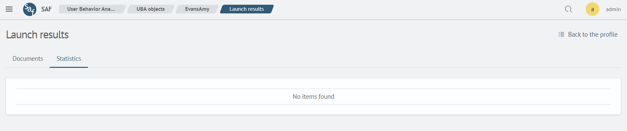The height and width of the screenshot is (131, 627).
Task: Select the Launch results breadcrumb
Action: (247, 9)
